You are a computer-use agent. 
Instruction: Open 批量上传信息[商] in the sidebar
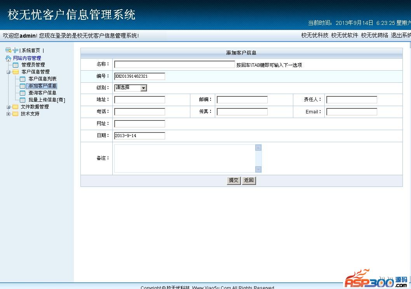point(47,100)
